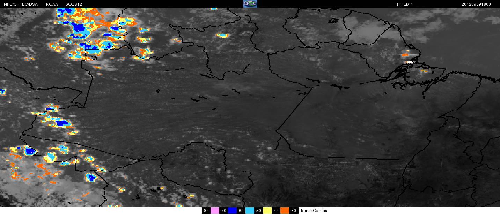
Task: Click the dark blue legend swatch after -70
Action: 232,211
